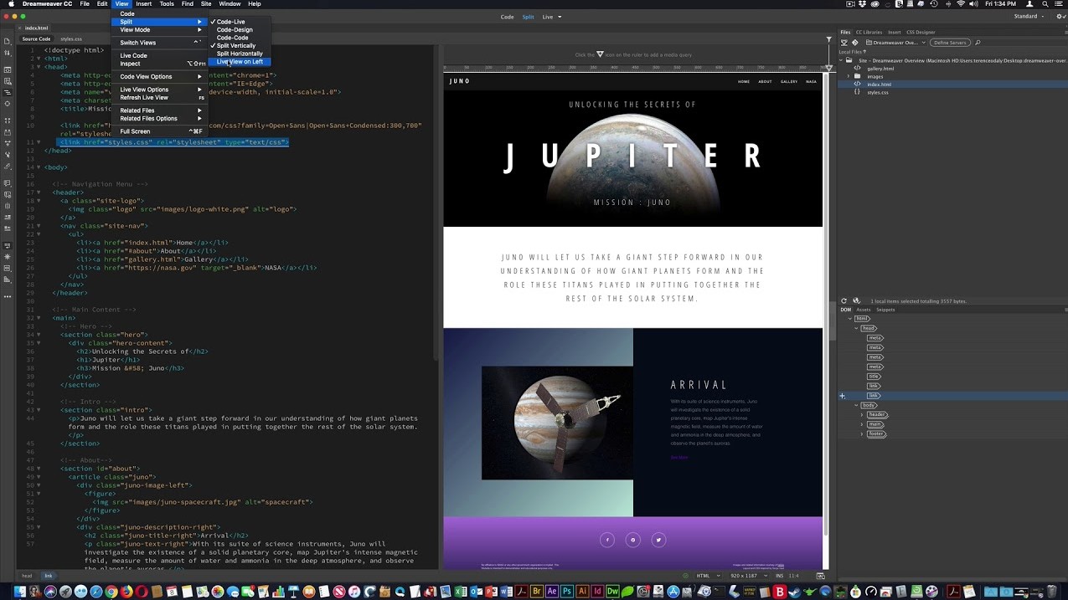Click the Define Servers button
Screen dimensions: 1068x600
(x=950, y=43)
